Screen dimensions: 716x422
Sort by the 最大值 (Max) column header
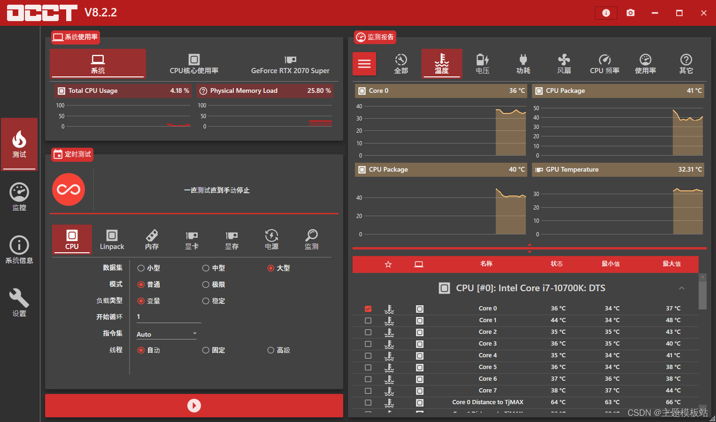click(x=672, y=264)
